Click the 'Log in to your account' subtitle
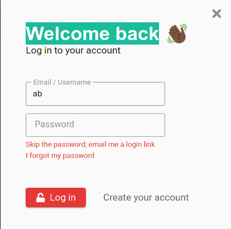This screenshot has width=231, height=229. (x=73, y=51)
